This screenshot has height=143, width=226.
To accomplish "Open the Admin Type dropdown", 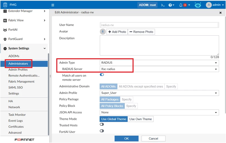I will pos(159,63).
